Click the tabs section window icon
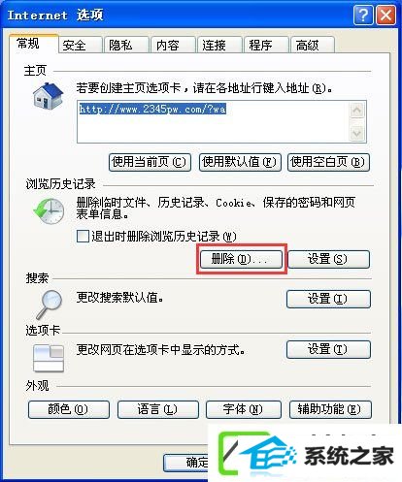402x482 pixels. click(x=49, y=358)
